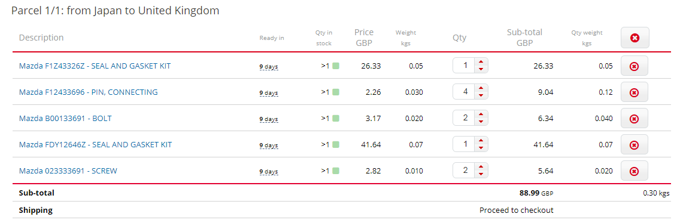Click the 9 days label for SCREW
The image size is (683, 223).
click(x=269, y=172)
